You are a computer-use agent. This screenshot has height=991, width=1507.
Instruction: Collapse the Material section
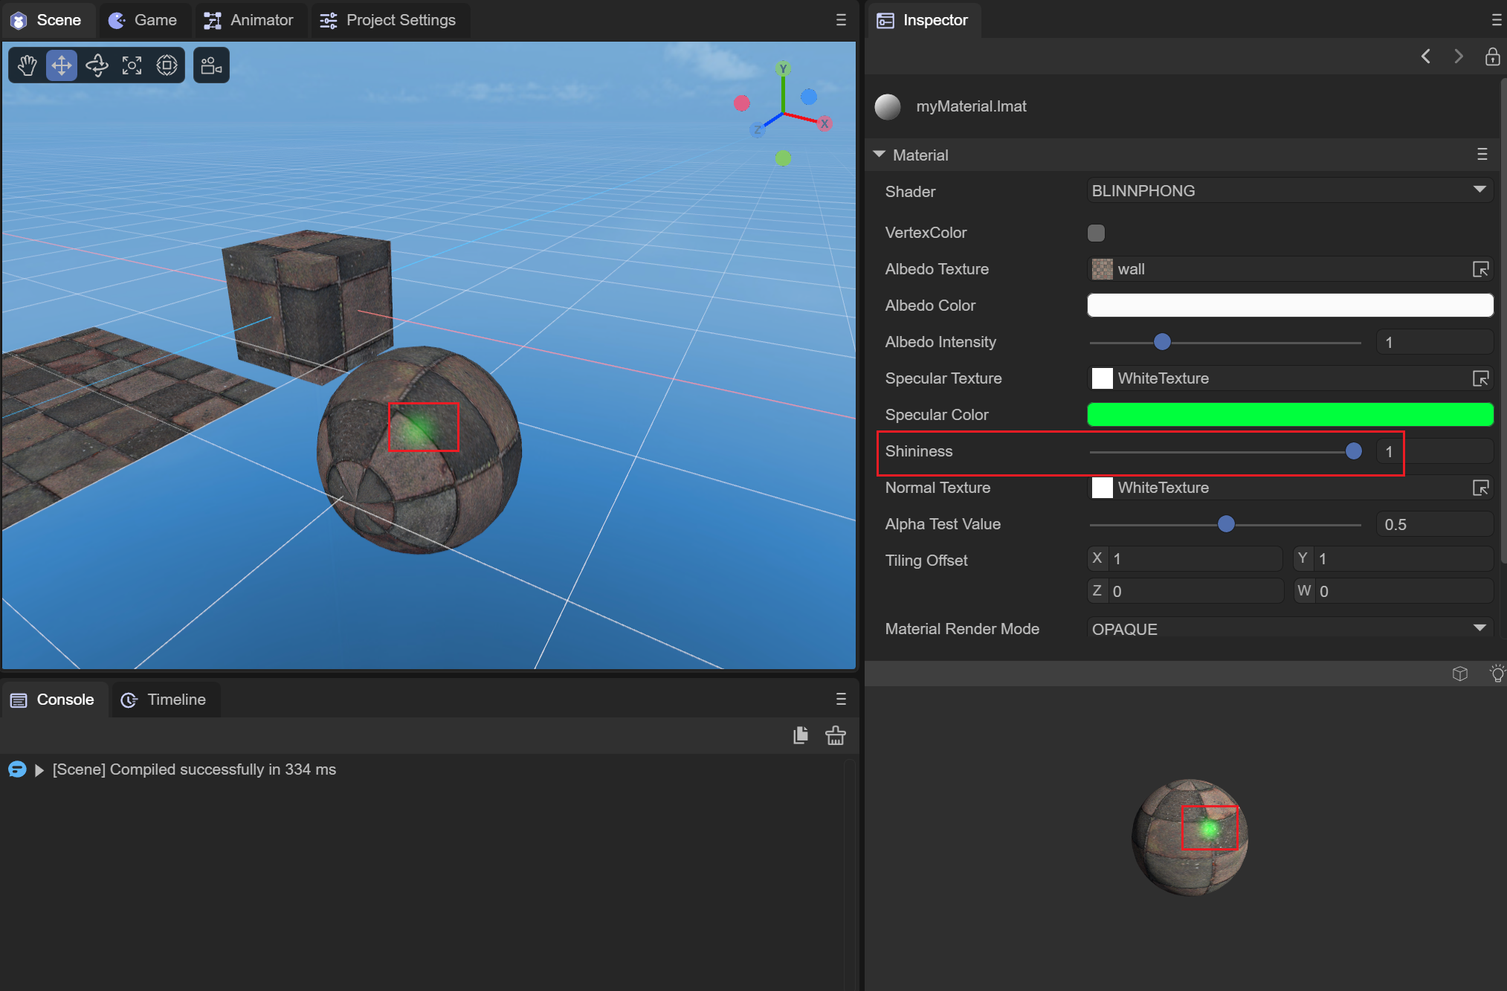pos(880,155)
